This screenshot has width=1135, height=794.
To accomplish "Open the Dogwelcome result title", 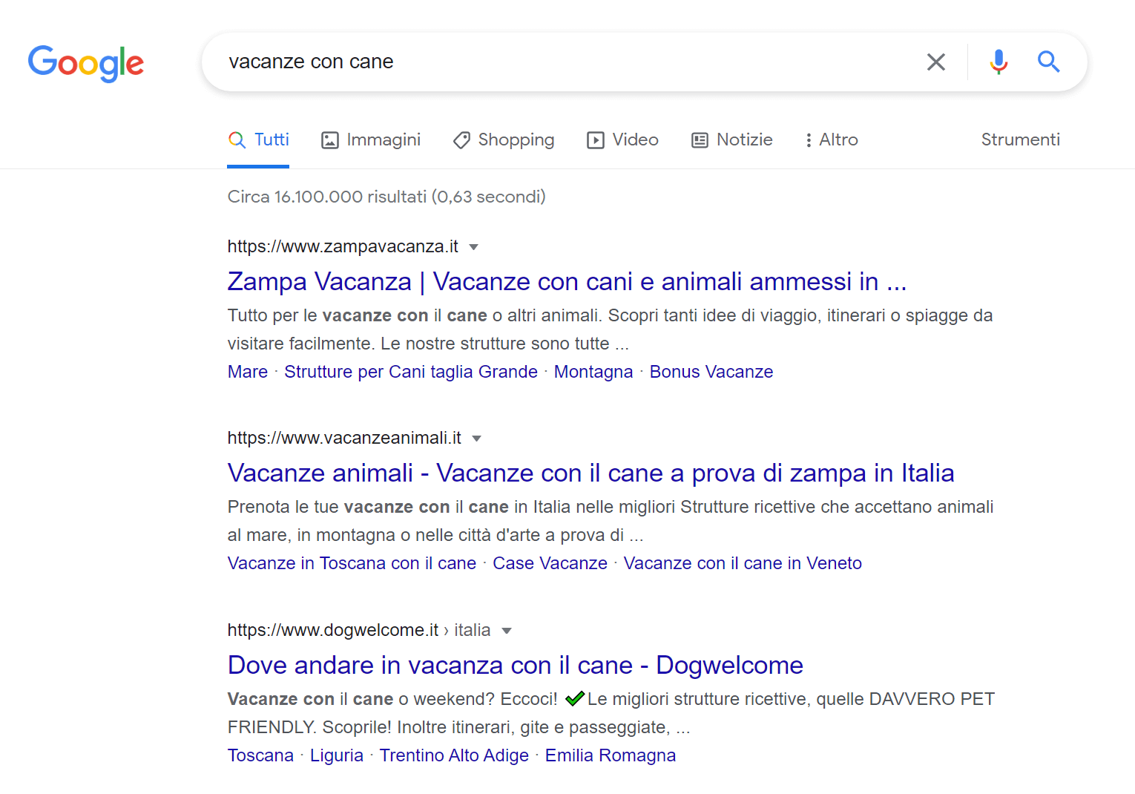I will pyautogui.click(x=516, y=665).
